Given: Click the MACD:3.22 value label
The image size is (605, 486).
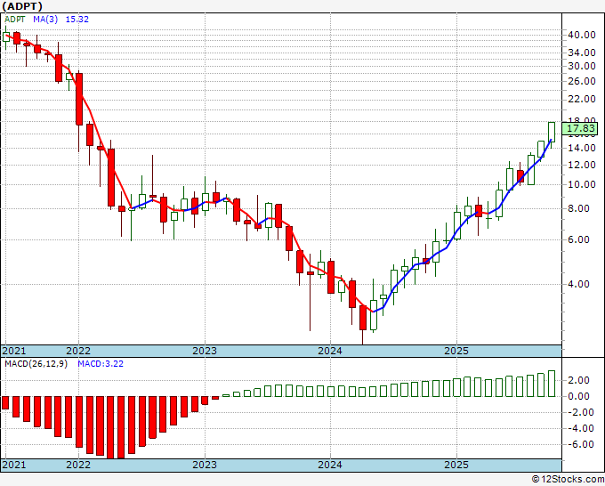Looking at the screenshot, I should pyautogui.click(x=101, y=364).
